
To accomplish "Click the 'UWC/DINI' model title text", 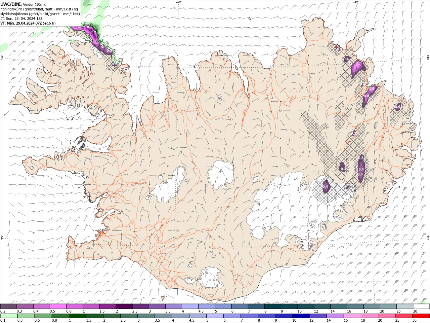I will (x=11, y=4).
